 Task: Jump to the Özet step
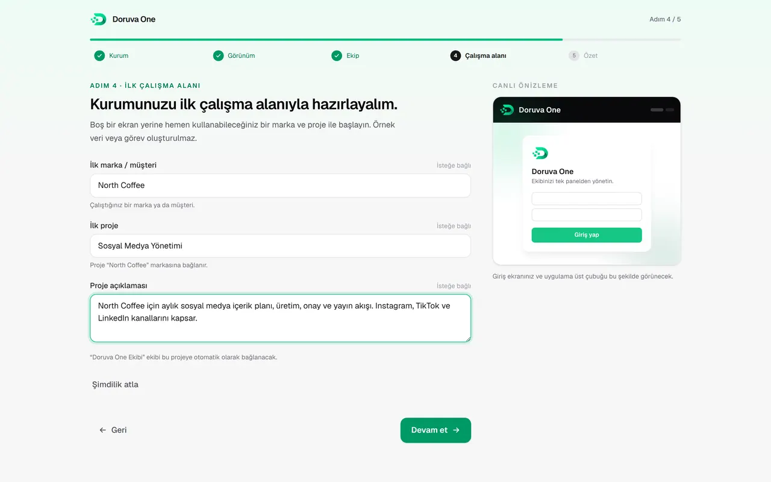coord(583,55)
